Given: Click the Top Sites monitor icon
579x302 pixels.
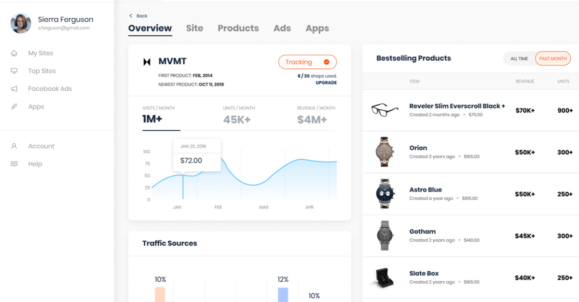Looking at the screenshot, I should pos(14,71).
